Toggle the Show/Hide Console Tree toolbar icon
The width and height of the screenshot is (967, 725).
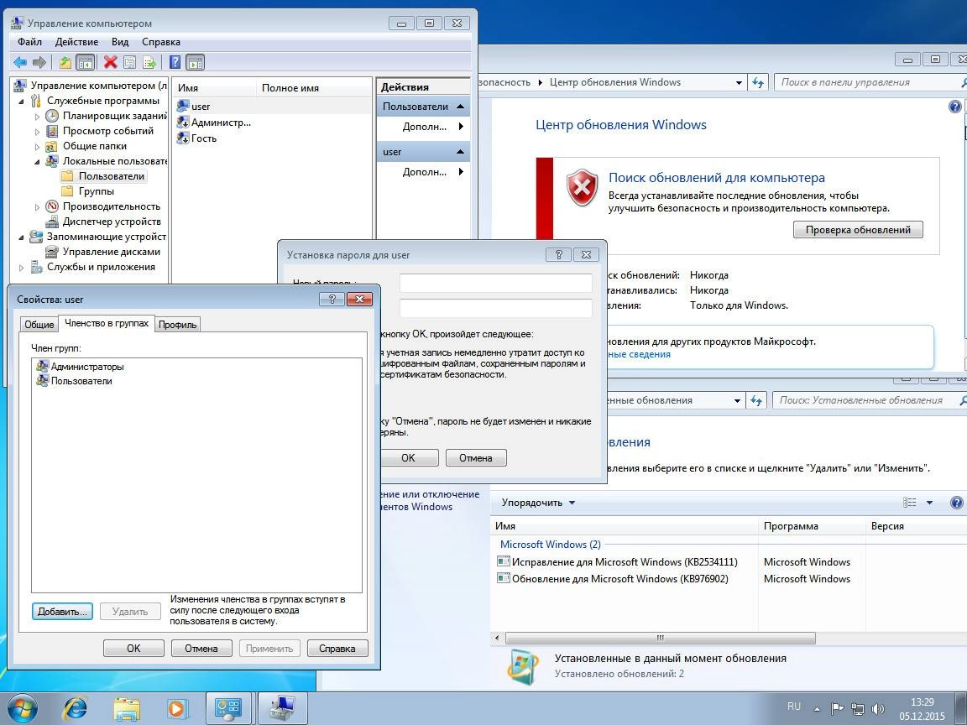click(85, 62)
